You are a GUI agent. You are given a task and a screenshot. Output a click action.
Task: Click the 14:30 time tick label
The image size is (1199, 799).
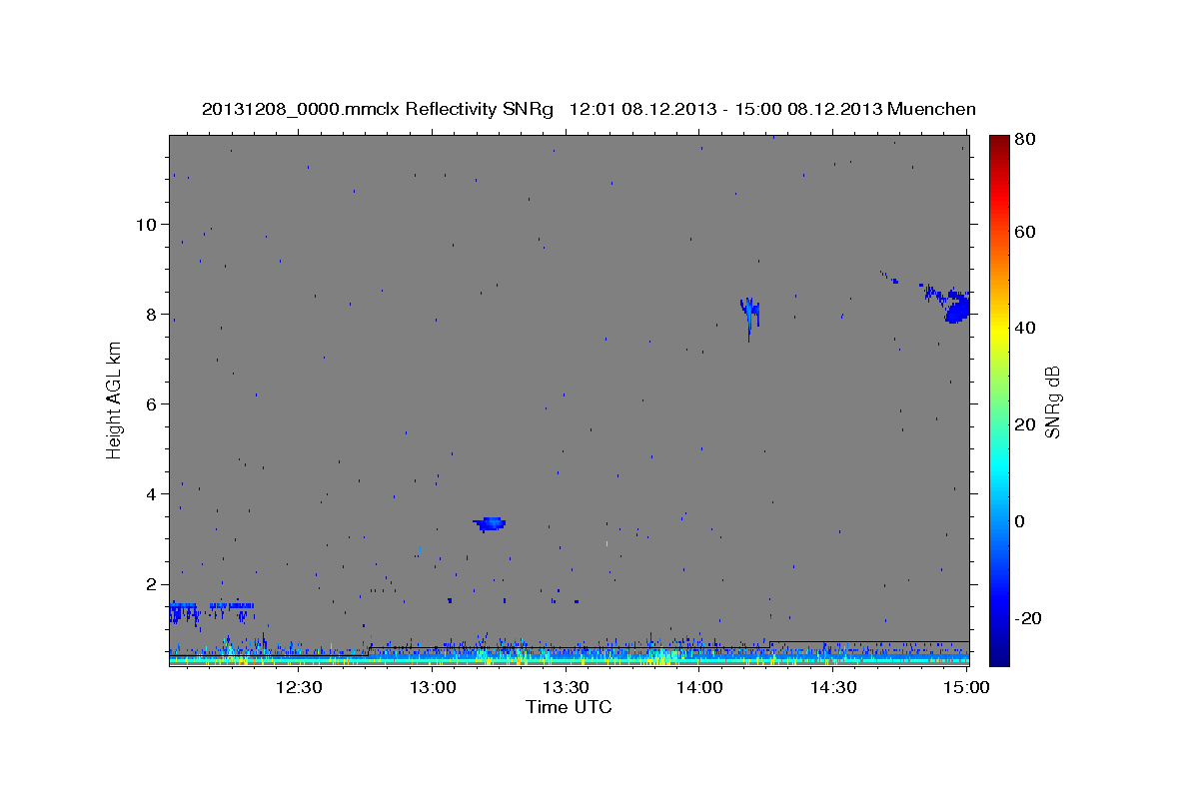tap(833, 687)
